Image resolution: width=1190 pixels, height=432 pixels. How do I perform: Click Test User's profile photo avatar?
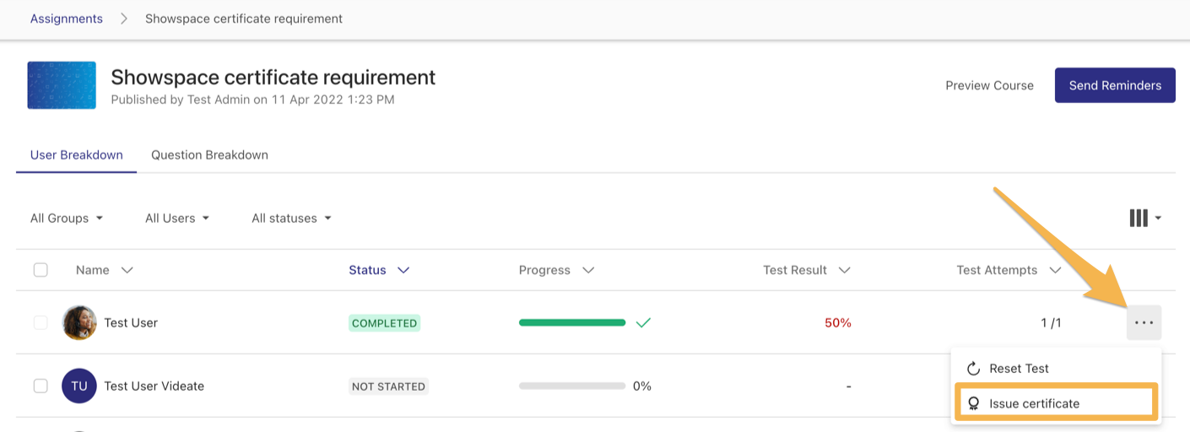[79, 323]
